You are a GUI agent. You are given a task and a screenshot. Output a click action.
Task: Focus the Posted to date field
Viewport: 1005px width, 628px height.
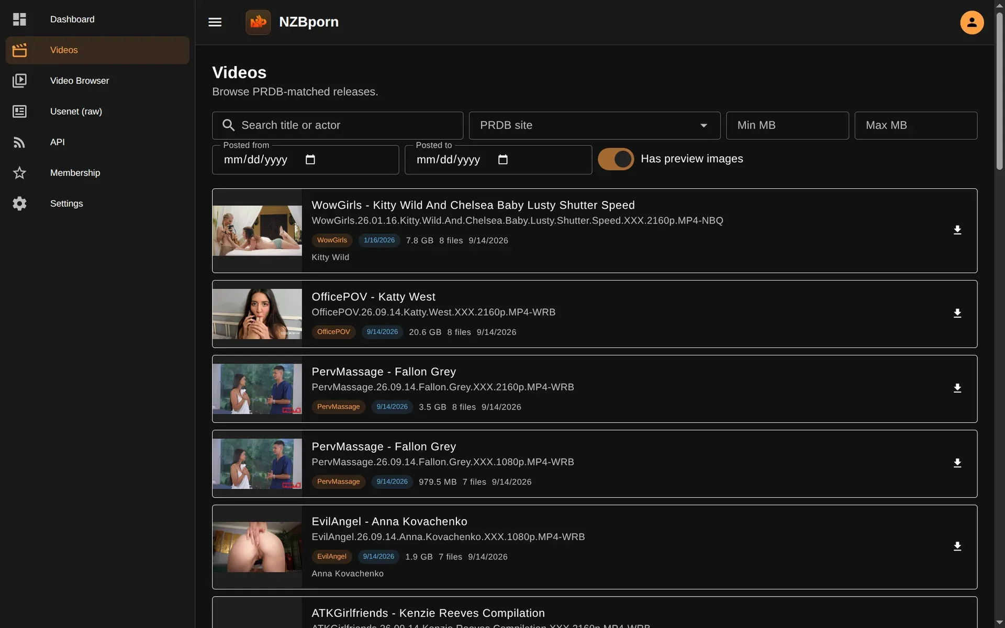coord(498,160)
